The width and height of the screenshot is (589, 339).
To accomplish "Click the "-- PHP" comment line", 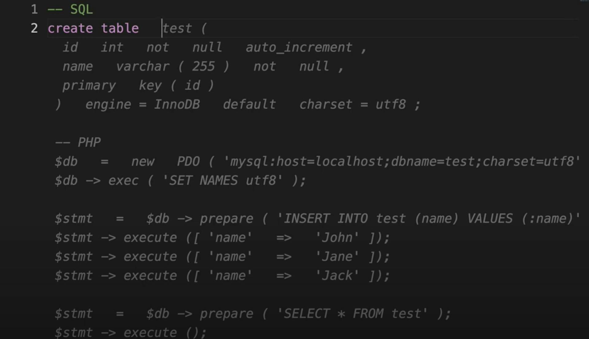I will [78, 142].
